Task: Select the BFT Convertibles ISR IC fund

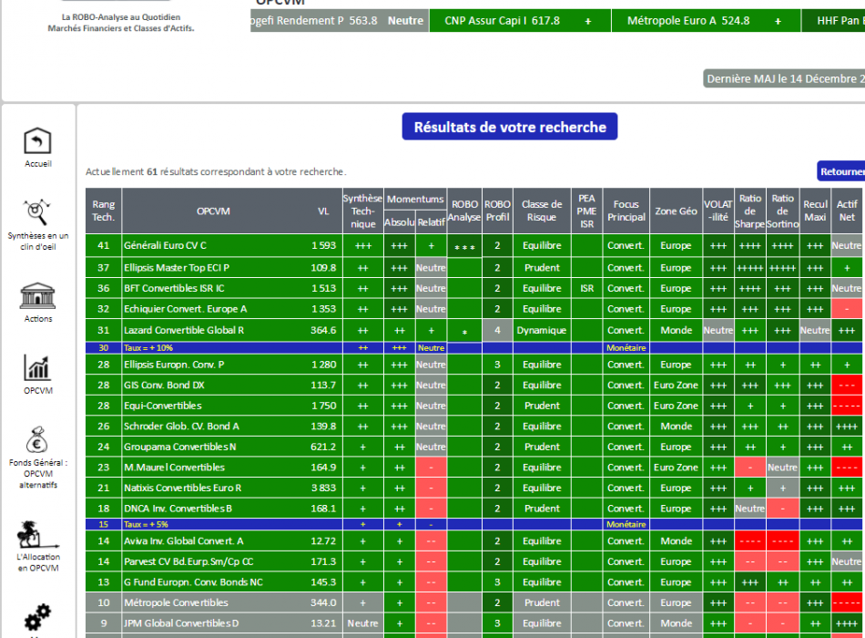Action: 174,288
